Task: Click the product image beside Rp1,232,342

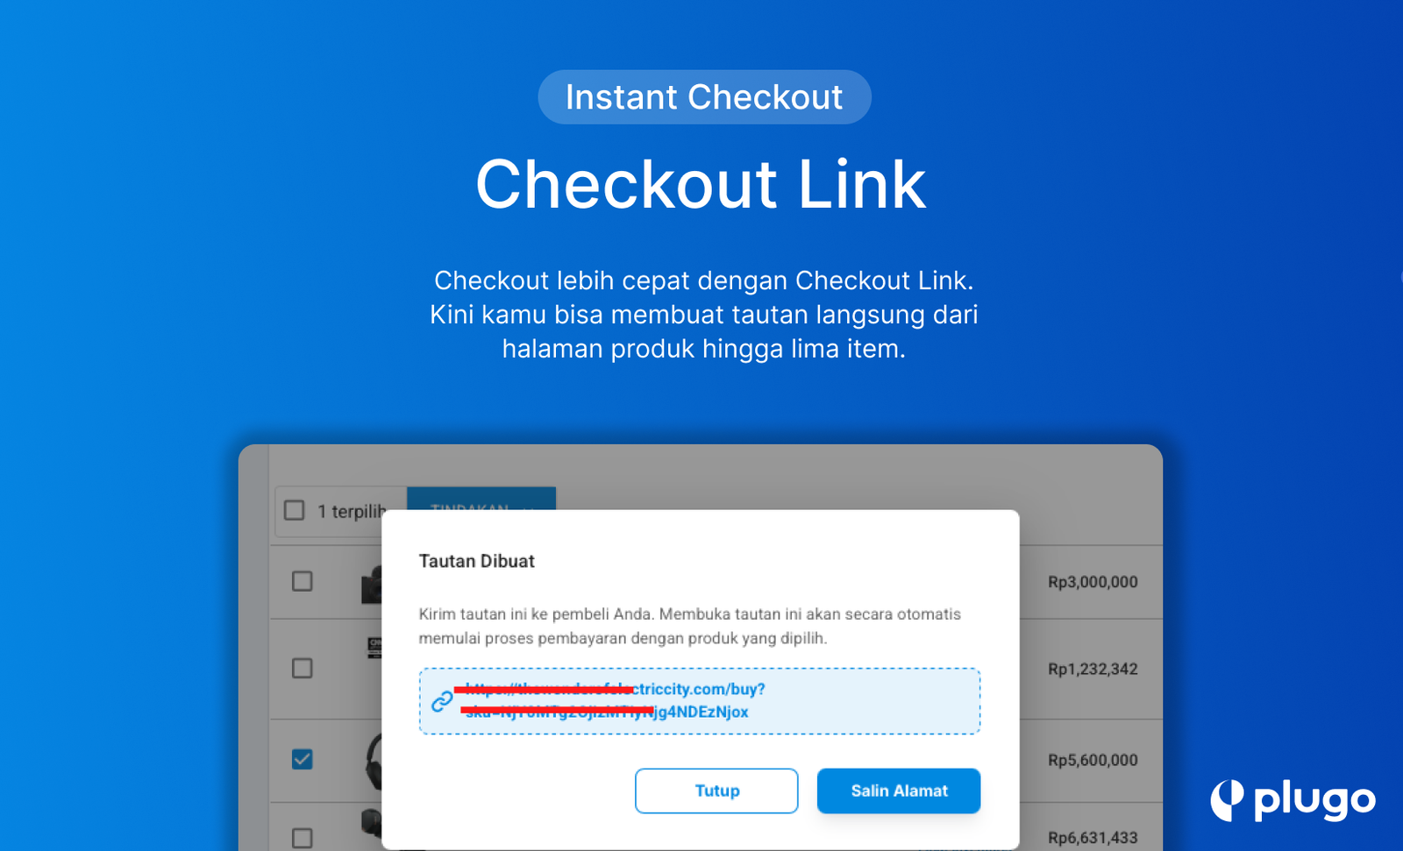Action: tap(374, 649)
